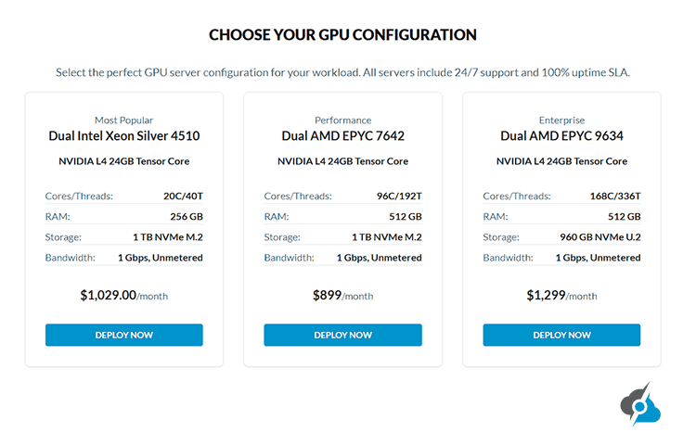The image size is (696, 445).
Task: Click the Enterprise plan label
Action: click(561, 120)
